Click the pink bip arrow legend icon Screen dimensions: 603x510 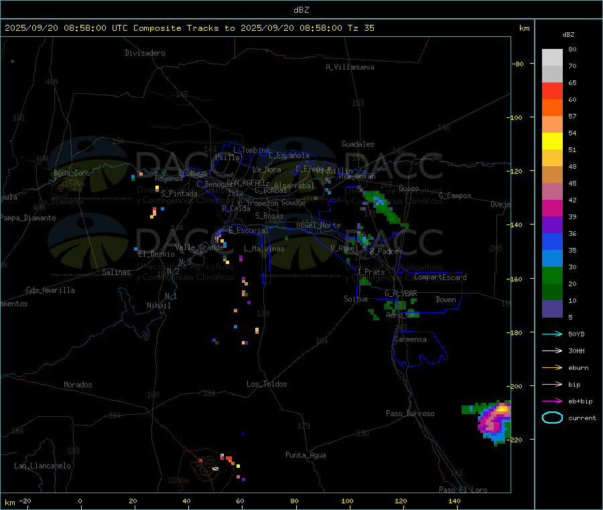tap(552, 384)
